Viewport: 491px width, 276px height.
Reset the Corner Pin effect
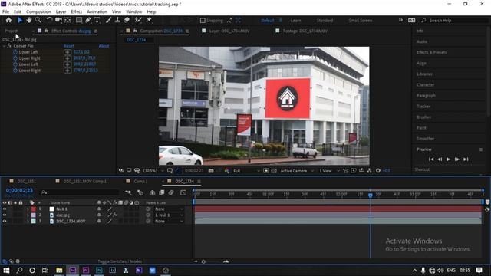point(68,46)
